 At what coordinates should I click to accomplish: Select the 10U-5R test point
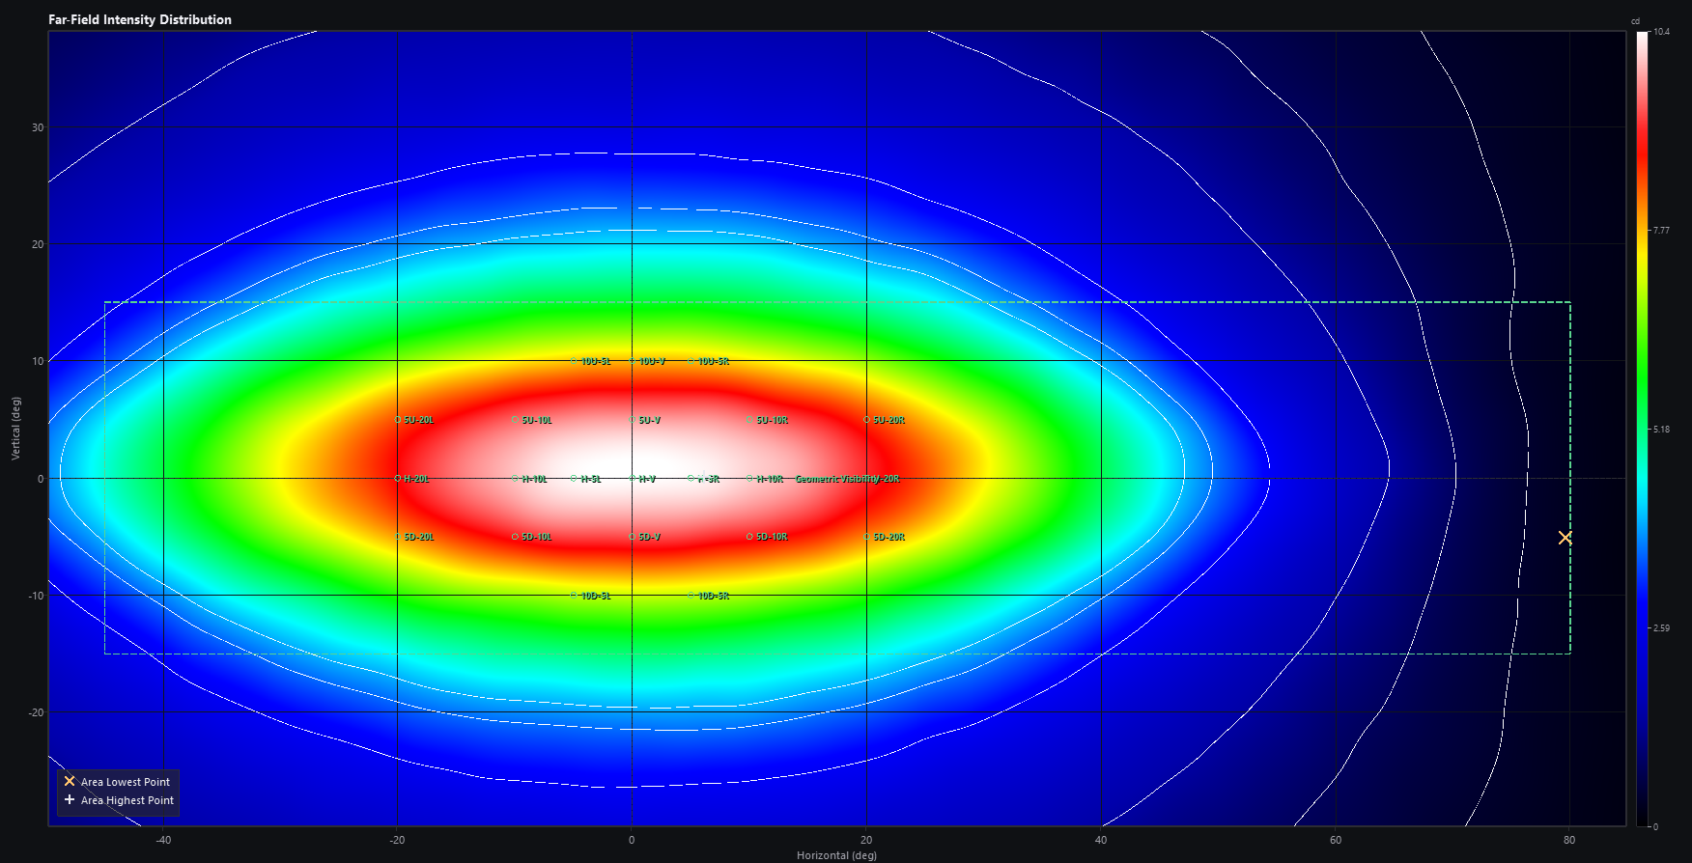(x=691, y=361)
